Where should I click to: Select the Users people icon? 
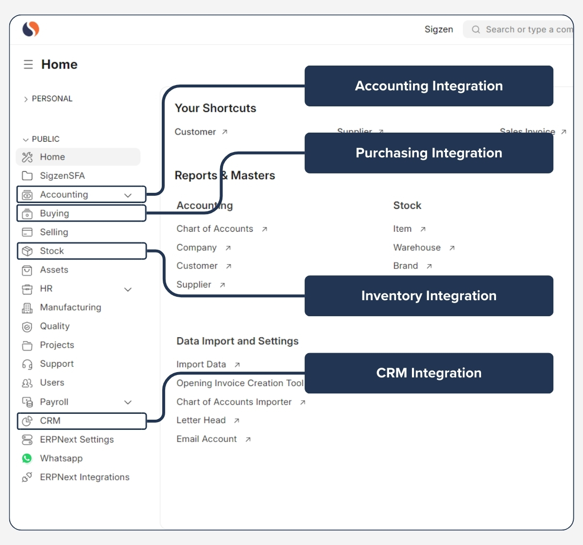(x=27, y=383)
